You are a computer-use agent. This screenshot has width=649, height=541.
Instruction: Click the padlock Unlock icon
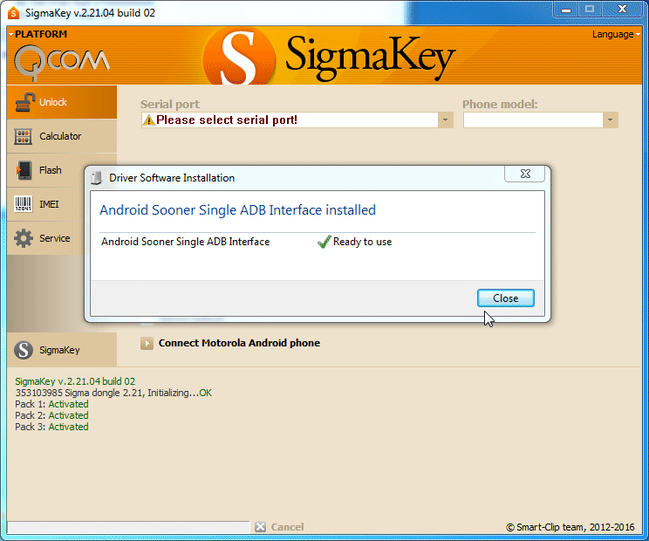pos(24,102)
